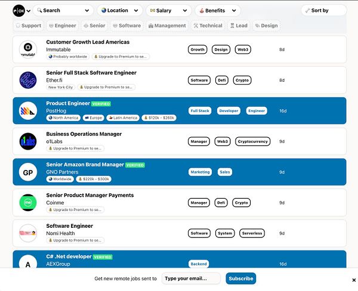Select the Lead tag filter
This screenshot has width=358, height=291.
239,26
